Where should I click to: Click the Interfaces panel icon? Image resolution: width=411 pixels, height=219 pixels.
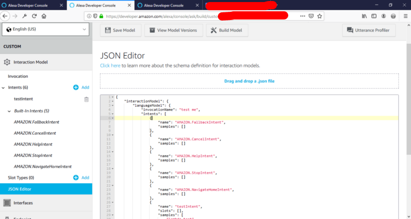tap(7, 203)
